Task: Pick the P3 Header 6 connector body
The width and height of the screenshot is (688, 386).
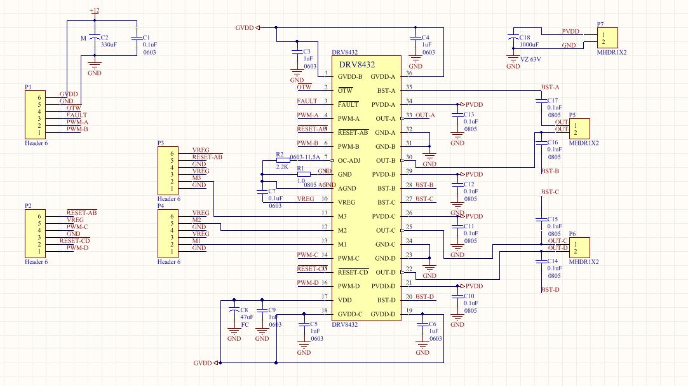Action: coord(168,171)
